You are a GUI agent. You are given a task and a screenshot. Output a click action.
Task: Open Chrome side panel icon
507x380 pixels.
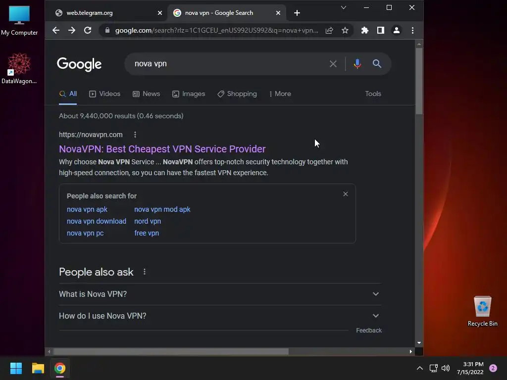[x=381, y=30]
